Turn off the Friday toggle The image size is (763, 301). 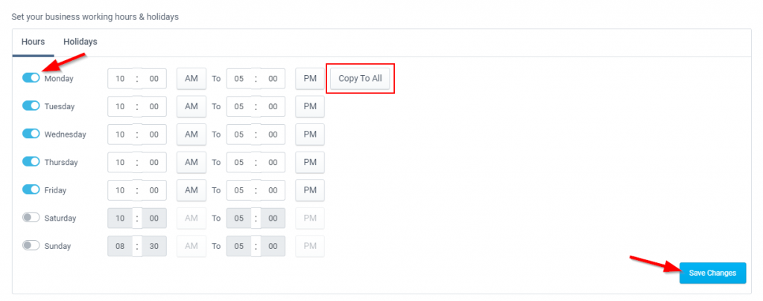point(31,190)
